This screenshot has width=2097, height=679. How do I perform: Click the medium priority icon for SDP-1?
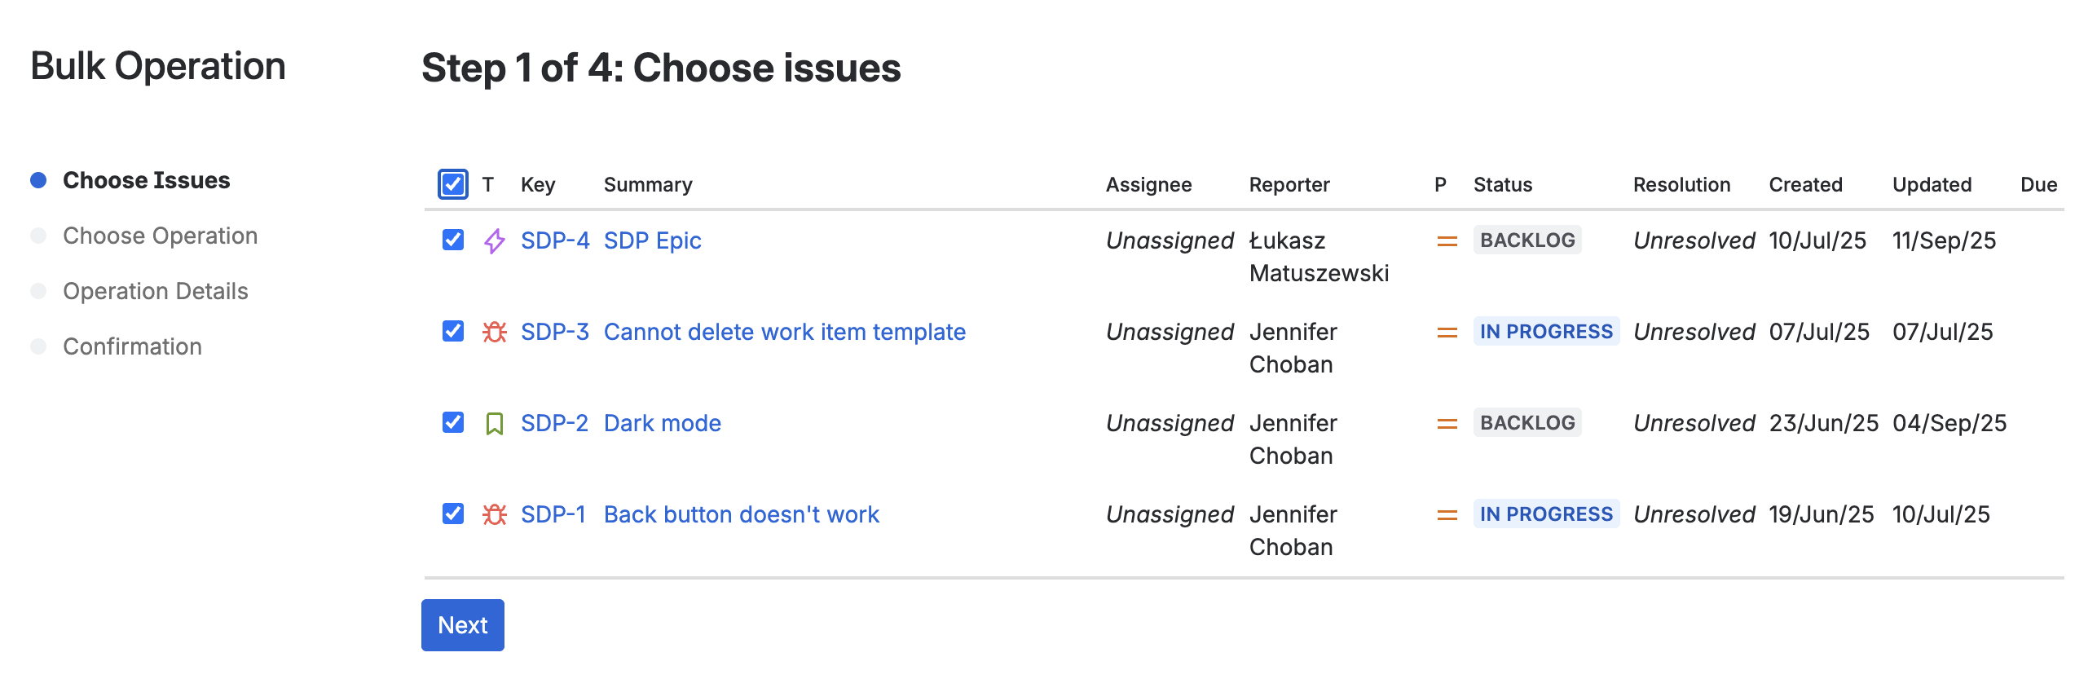click(x=1447, y=514)
